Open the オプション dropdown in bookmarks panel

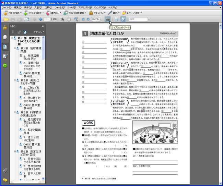click(x=39, y=32)
